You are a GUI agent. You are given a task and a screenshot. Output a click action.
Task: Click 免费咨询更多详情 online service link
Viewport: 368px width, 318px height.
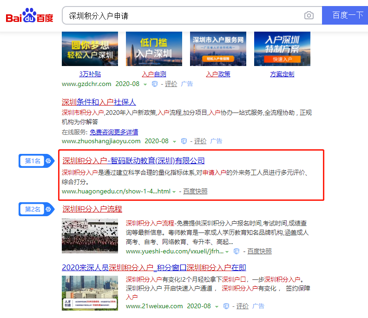114,132
